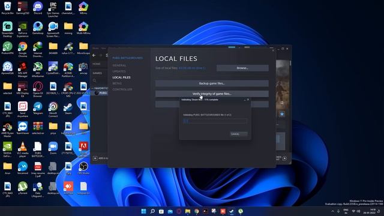This screenshot has height=216, width=384.
Task: Open the Multi-MEmu desktop icon
Action: click(x=83, y=28)
